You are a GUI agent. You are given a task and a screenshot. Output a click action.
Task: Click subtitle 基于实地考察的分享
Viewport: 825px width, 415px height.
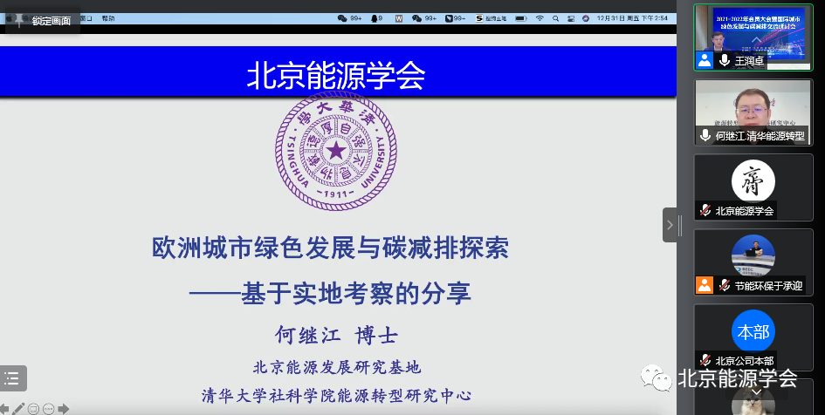(x=355, y=293)
